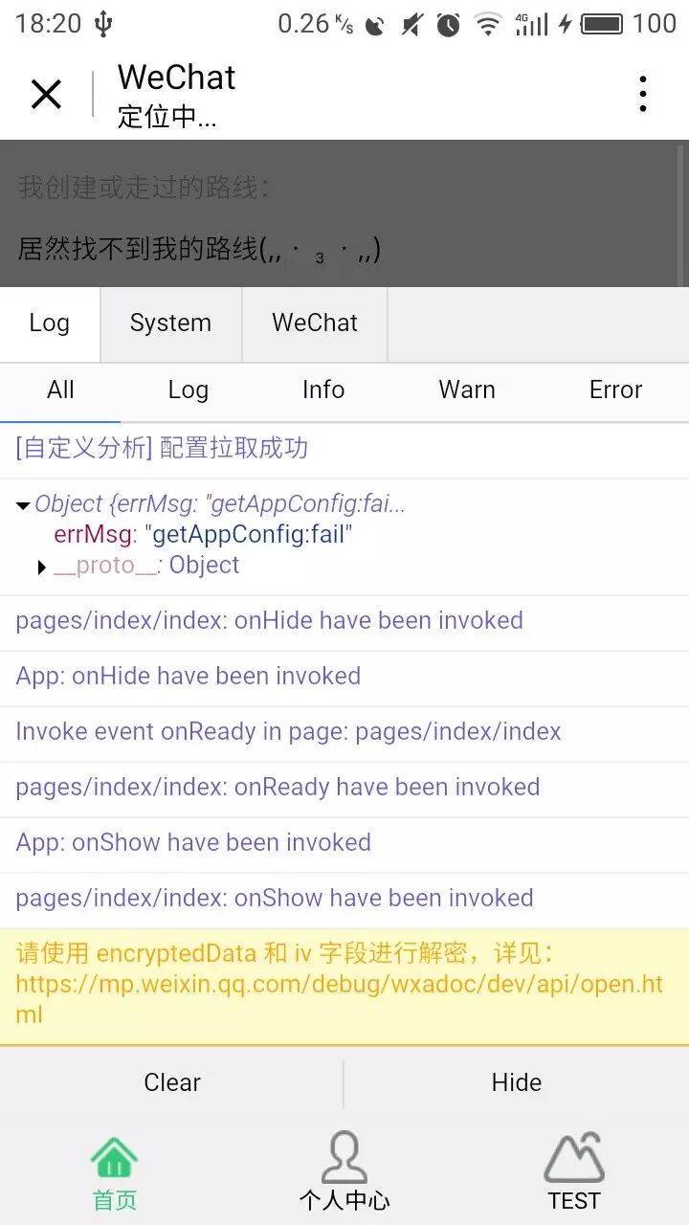The height and width of the screenshot is (1225, 689).
Task: Tap the muted sound status icon
Action: click(412, 24)
